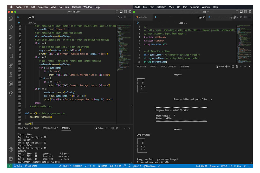This screenshot has width=260, height=173.
Task: Click the Accounts icon in activity bar
Action: [x=11, y=149]
